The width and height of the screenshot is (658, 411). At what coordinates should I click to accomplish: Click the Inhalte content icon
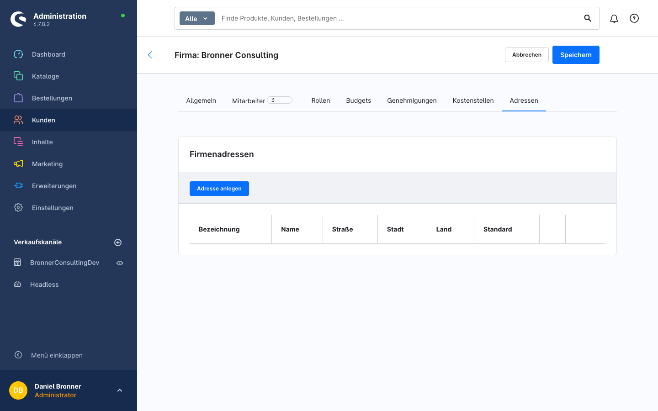[18, 142]
